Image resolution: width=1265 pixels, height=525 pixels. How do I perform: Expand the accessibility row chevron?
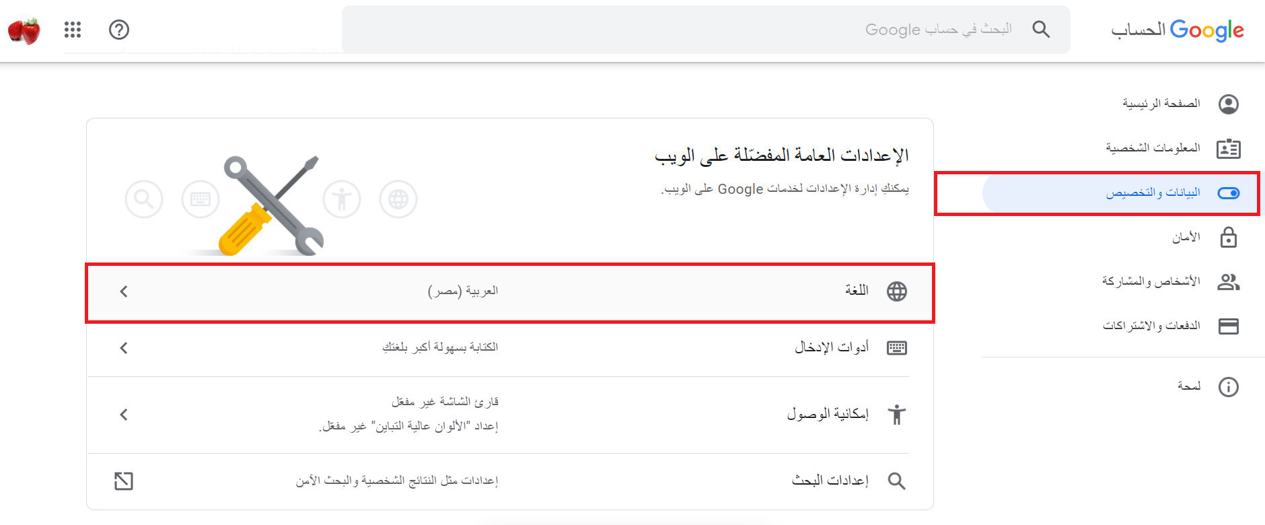(124, 415)
